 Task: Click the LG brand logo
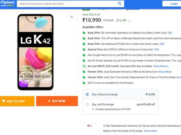(x=90, y=126)
